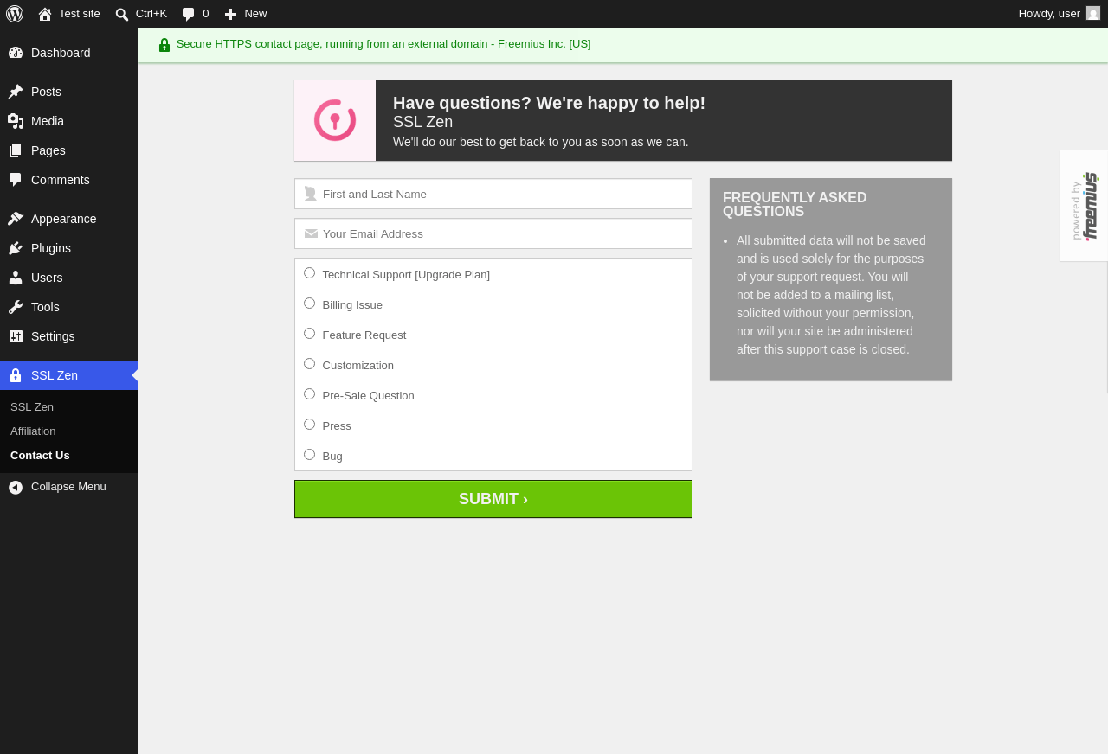
Task: Open the Settings menu
Action: click(69, 336)
